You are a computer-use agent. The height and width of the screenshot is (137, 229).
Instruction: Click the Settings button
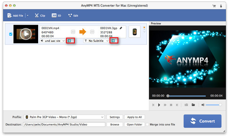(x=114, y=117)
